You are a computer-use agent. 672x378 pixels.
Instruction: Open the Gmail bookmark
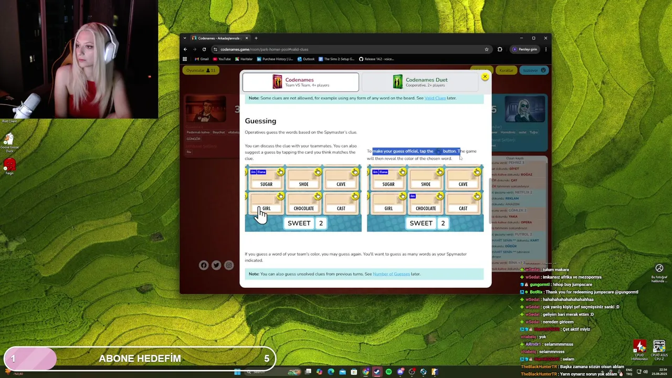201,59
